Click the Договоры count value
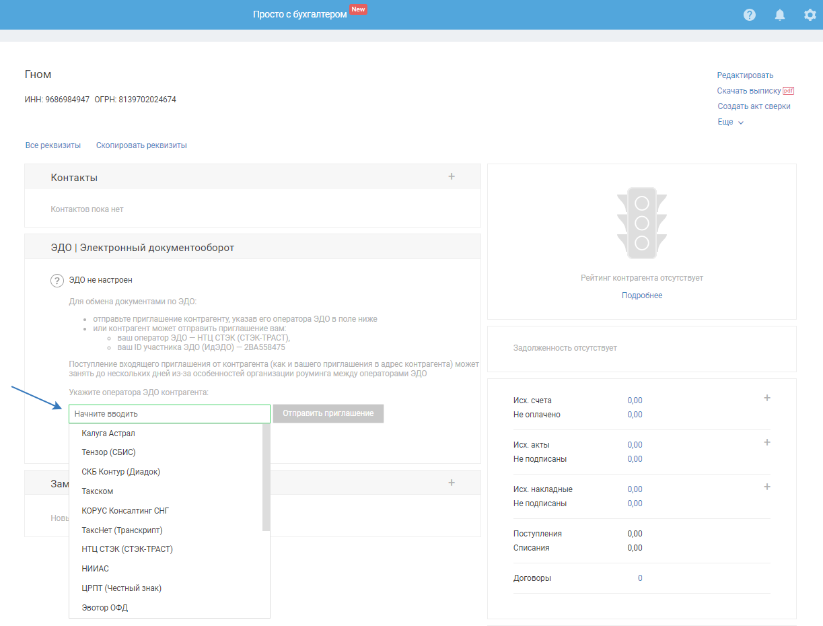Viewport: 823px width, 626px height. tap(640, 578)
